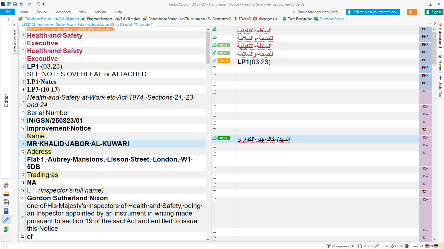Click the target pane scroll-up arrow
This screenshot has height=249, width=444.
click(435, 29)
